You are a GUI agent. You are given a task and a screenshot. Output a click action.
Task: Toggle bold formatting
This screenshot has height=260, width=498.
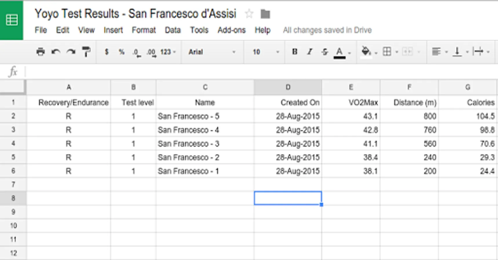(x=295, y=52)
